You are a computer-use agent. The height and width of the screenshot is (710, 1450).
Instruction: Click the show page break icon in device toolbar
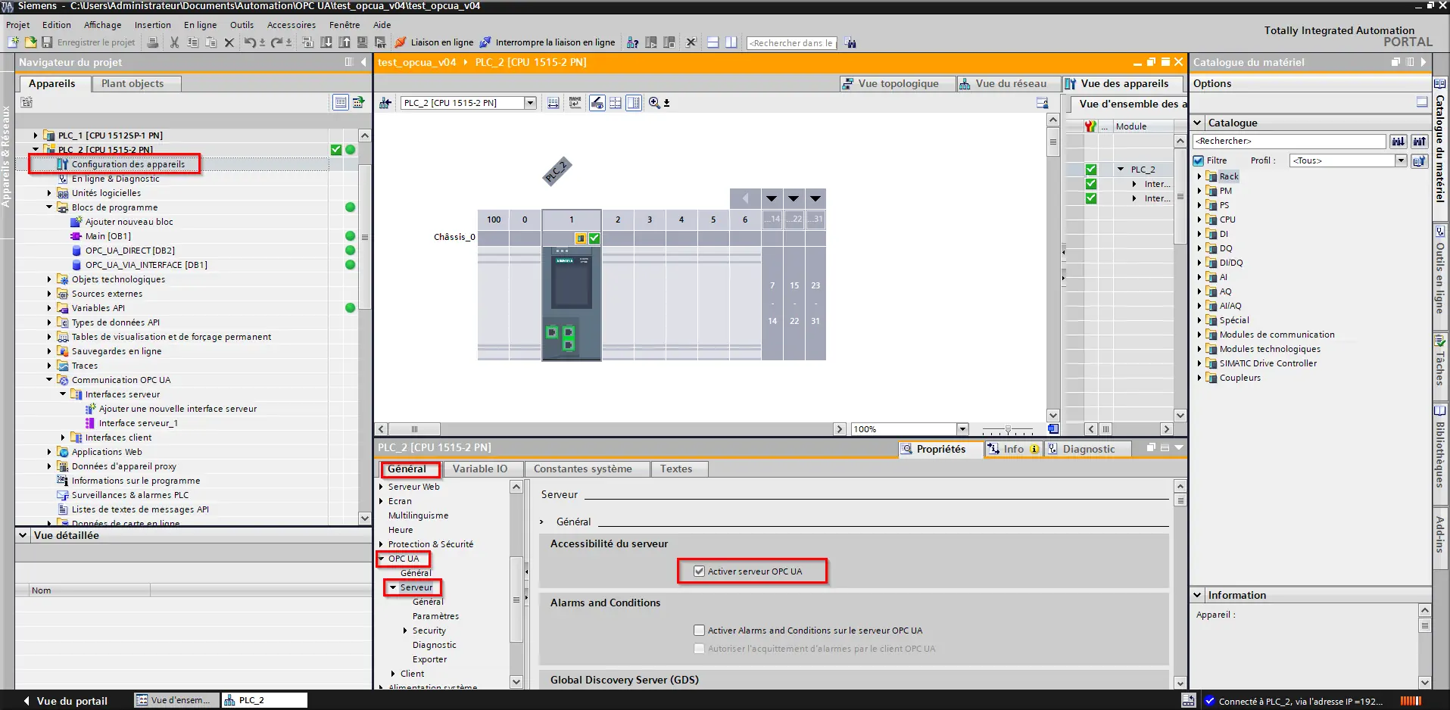616,103
